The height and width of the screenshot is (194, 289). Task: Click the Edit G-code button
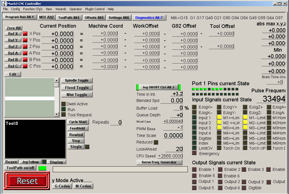[13, 74]
